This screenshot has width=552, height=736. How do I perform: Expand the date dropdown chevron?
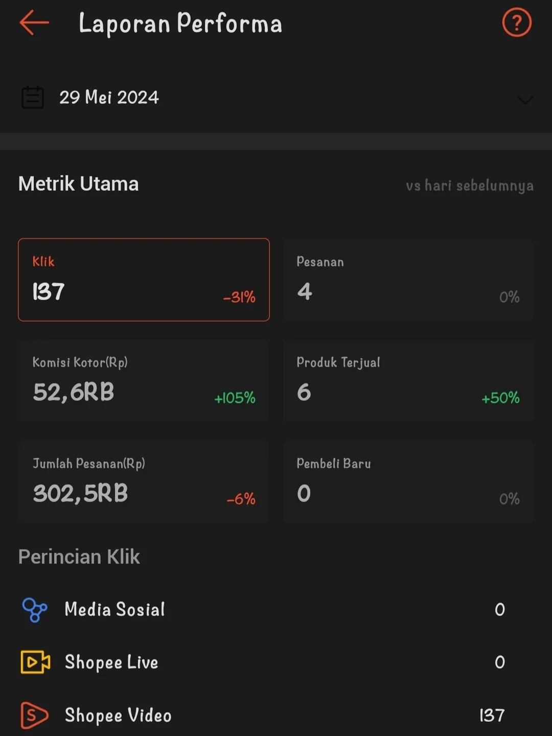525,99
